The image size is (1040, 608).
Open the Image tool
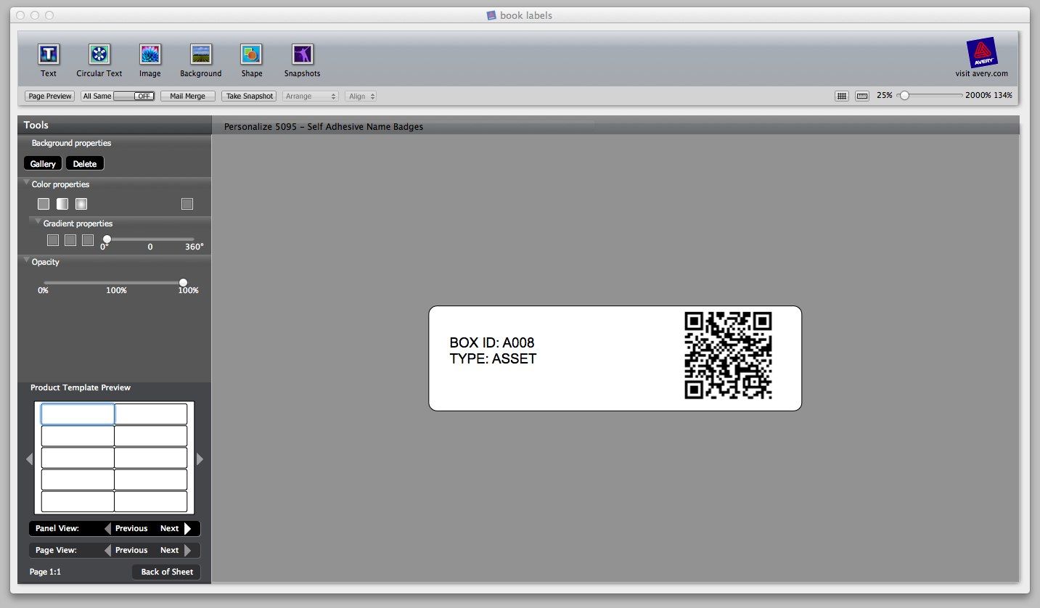coord(150,59)
